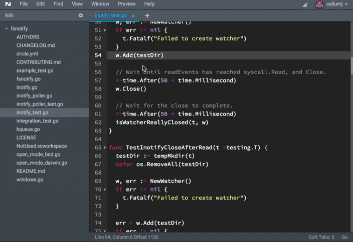
Task: Change Soft Tabs: 2 indentation setting
Action: pos(321,237)
